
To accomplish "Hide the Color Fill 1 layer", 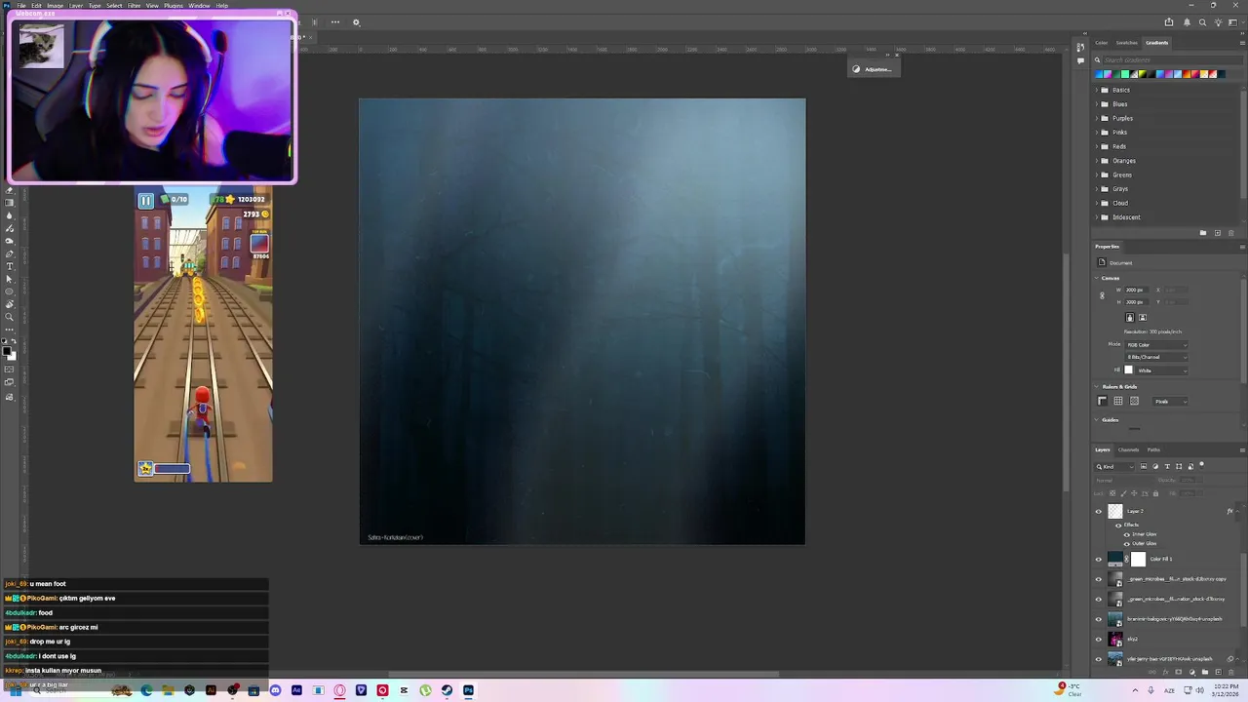I will pos(1099,559).
